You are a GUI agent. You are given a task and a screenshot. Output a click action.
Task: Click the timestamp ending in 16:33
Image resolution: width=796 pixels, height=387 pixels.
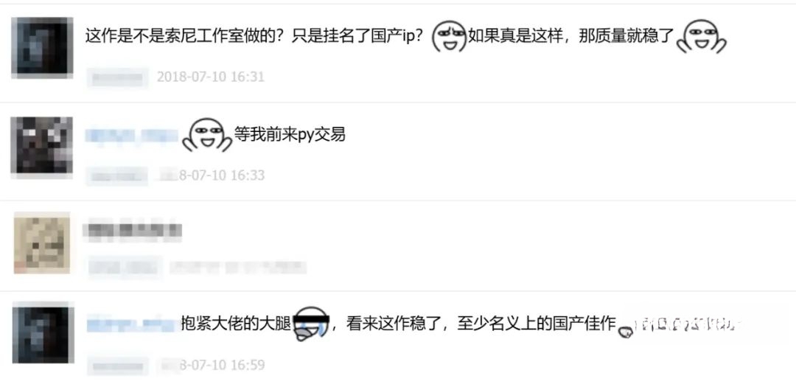coord(212,175)
